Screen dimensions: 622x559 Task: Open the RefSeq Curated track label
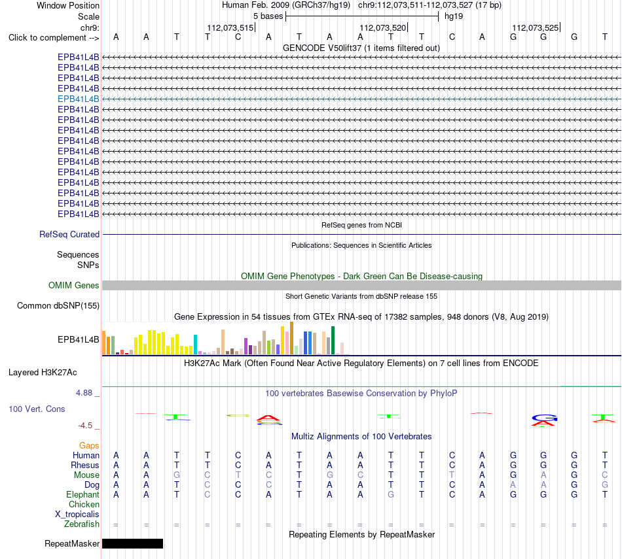pos(69,235)
